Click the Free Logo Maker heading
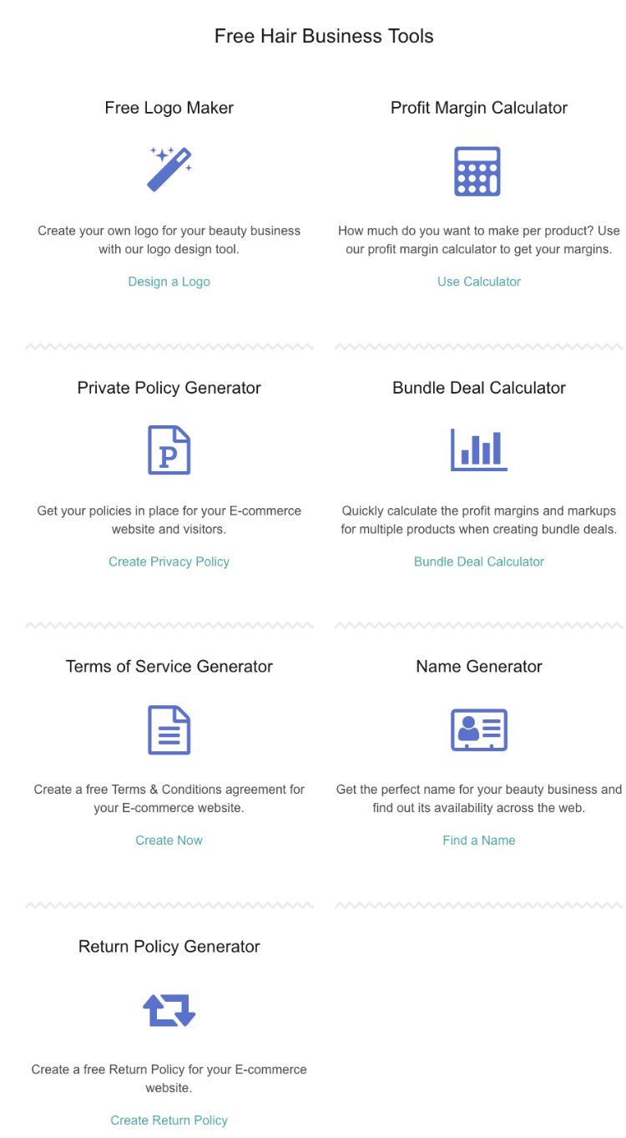 point(169,108)
